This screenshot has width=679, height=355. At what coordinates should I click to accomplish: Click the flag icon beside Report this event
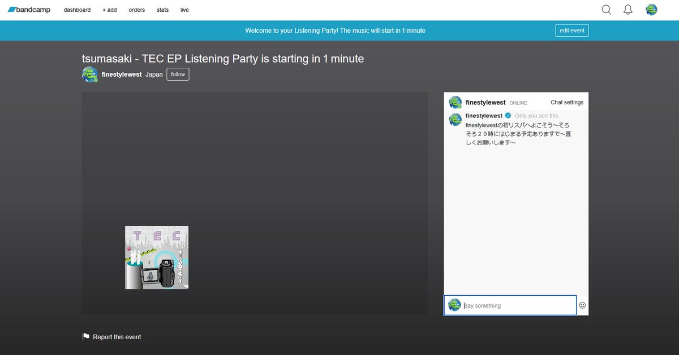click(86, 337)
